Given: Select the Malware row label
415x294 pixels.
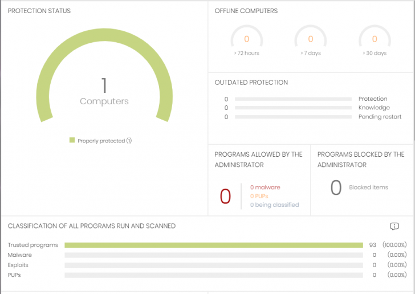Looking at the screenshot, I should click(19, 255).
